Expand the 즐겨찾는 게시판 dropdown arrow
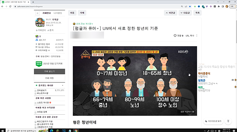Image resolution: width=237 pixels, height=132 pixels. (63, 85)
